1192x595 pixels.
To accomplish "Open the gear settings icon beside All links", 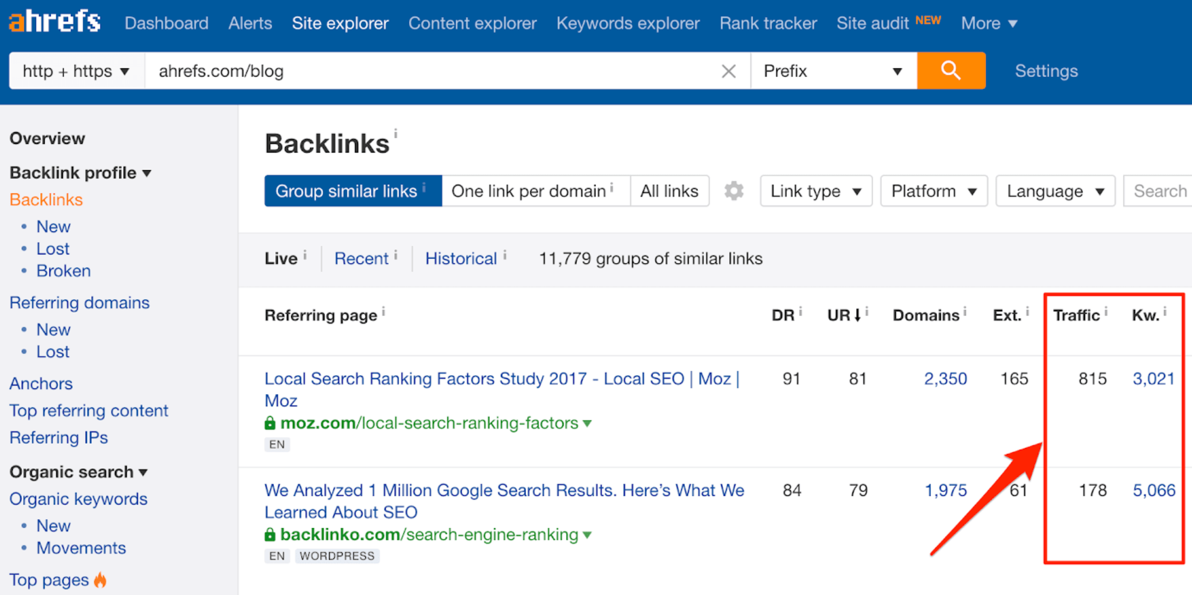I will coord(734,191).
